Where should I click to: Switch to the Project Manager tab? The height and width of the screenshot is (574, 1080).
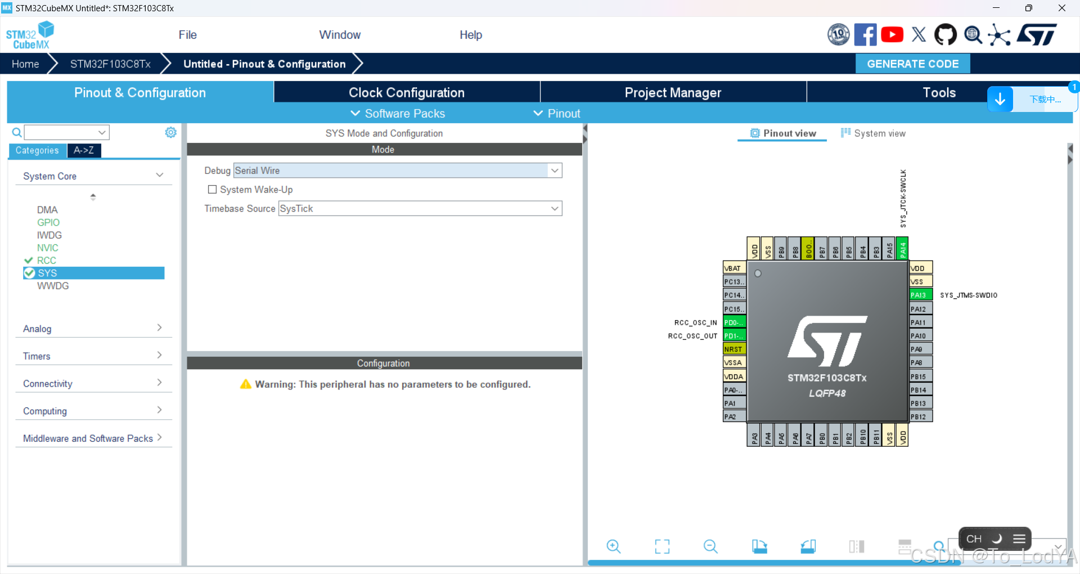tap(673, 92)
